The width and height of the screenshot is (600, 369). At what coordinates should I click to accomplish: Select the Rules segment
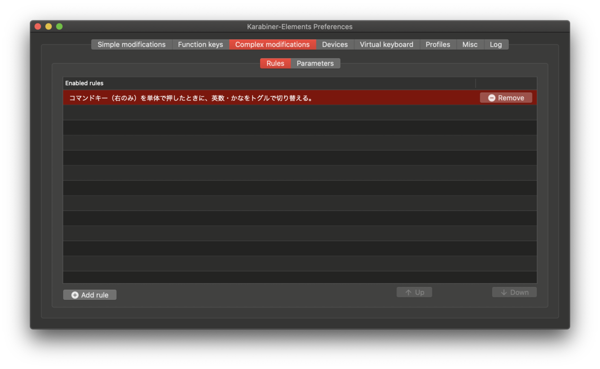pyautogui.click(x=275, y=63)
